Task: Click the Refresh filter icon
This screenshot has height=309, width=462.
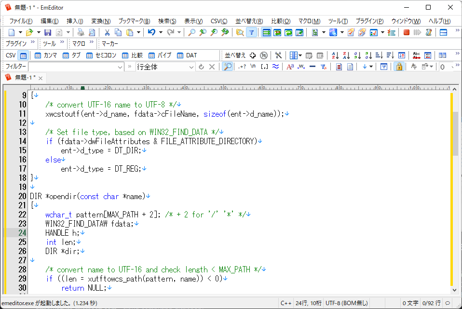Action: pyautogui.click(x=201, y=67)
